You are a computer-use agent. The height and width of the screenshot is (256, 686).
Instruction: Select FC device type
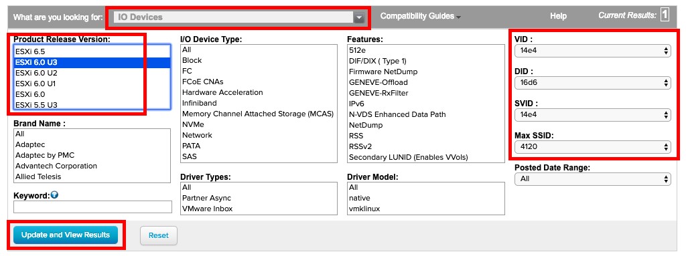[x=259, y=71]
